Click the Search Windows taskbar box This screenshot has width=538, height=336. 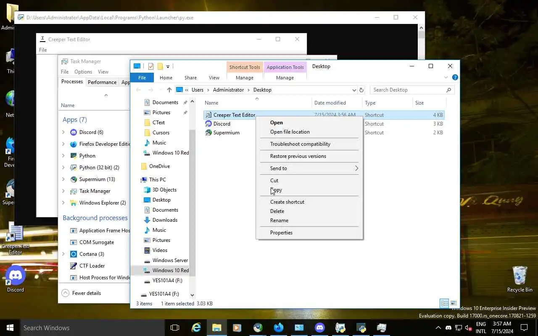[92, 328]
